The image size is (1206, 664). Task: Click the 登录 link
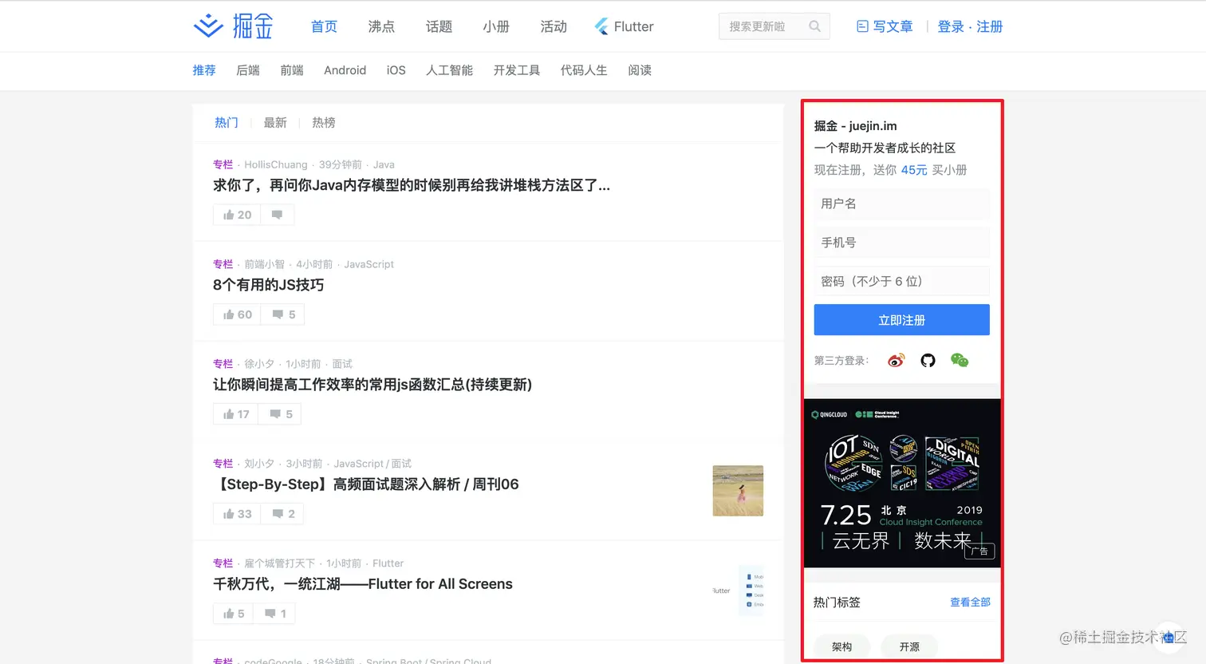tap(951, 26)
